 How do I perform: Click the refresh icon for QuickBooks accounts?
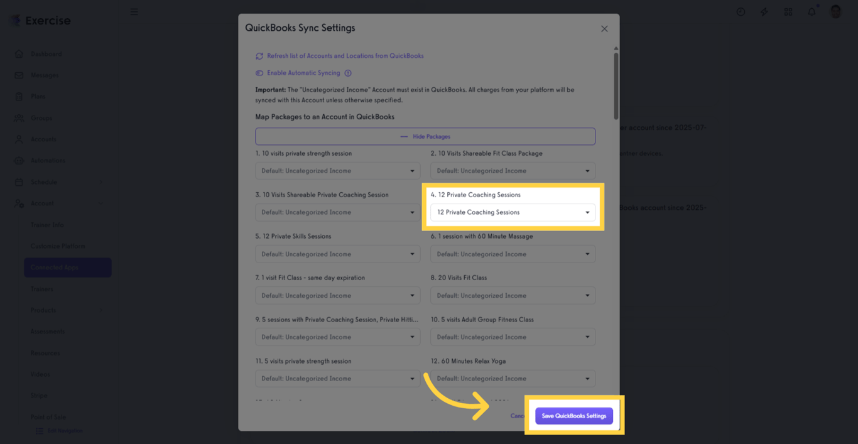tap(259, 56)
